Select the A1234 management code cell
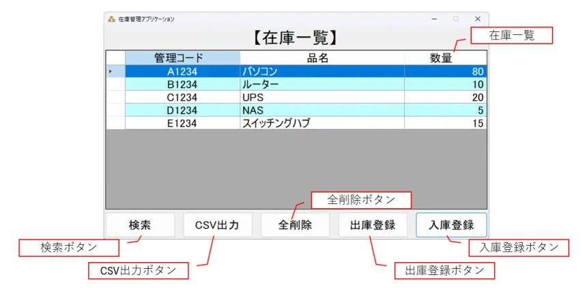The width and height of the screenshot is (587, 288). tap(182, 71)
